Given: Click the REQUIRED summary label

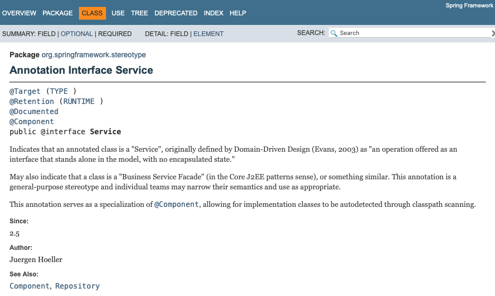Looking at the screenshot, I should (115, 34).
